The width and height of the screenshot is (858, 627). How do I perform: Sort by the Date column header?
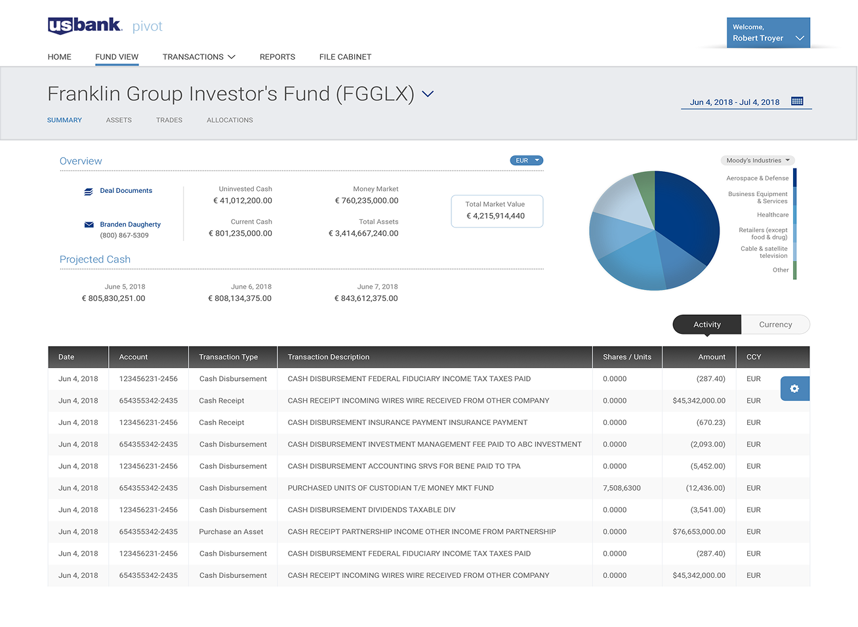point(79,357)
